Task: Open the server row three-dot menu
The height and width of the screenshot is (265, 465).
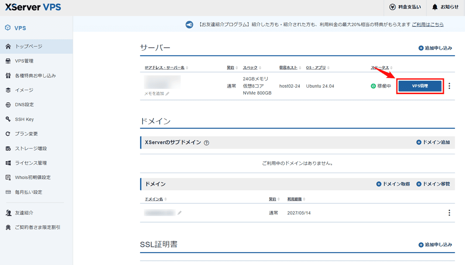Action: (449, 86)
